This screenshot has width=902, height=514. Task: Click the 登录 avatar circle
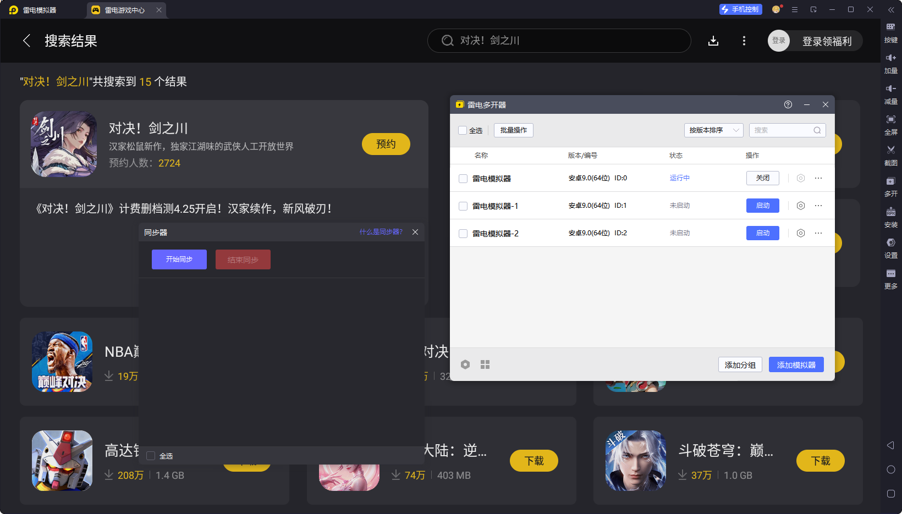[779, 41]
